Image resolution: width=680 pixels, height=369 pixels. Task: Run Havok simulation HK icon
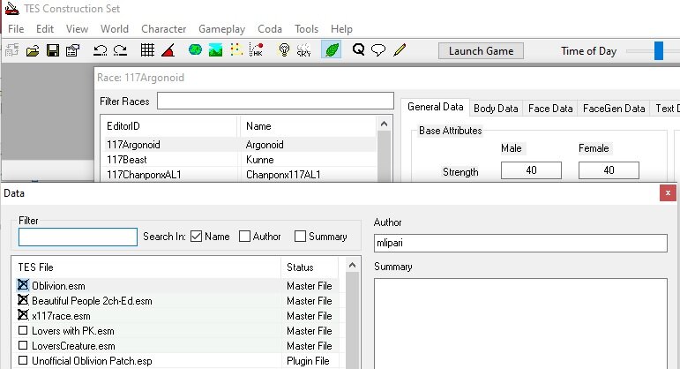tap(257, 50)
